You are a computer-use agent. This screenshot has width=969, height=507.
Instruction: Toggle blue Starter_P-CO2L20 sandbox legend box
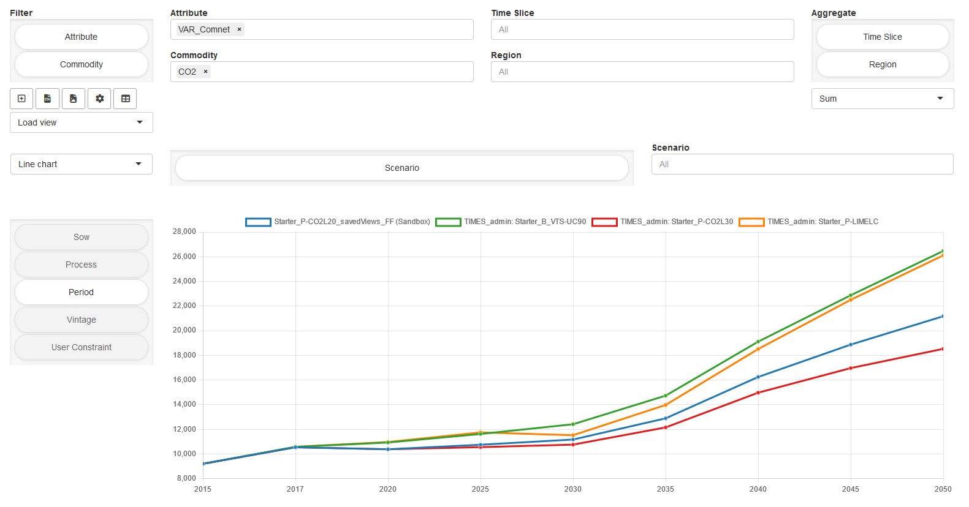coord(258,222)
